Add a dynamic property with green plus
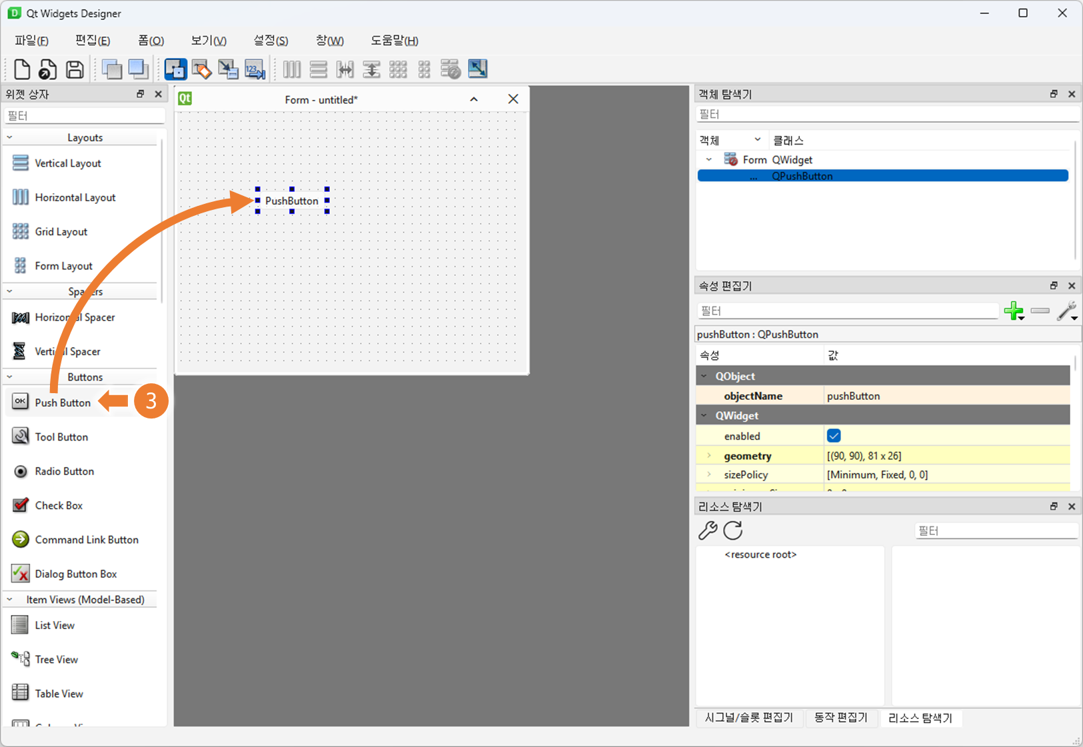The image size is (1083, 747). point(1014,311)
